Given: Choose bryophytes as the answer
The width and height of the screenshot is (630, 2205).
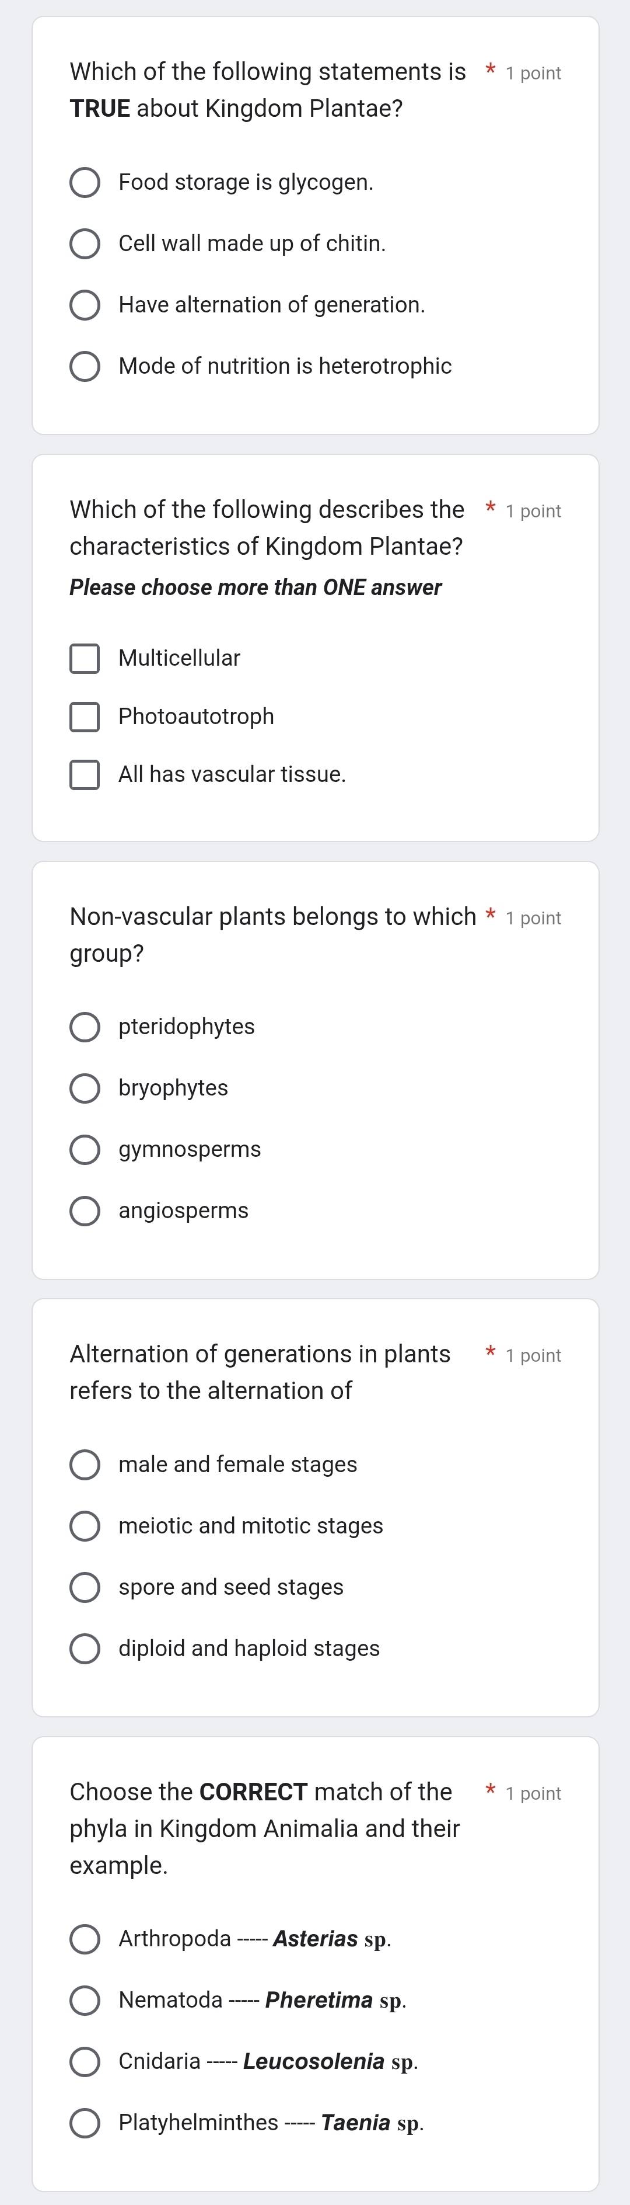Looking at the screenshot, I should [85, 1088].
